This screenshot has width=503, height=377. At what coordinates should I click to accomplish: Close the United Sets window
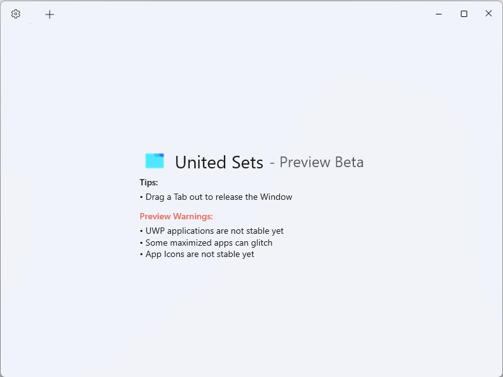(489, 14)
